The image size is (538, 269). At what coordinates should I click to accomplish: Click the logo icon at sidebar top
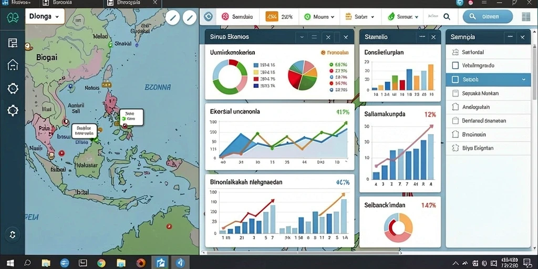click(x=13, y=17)
